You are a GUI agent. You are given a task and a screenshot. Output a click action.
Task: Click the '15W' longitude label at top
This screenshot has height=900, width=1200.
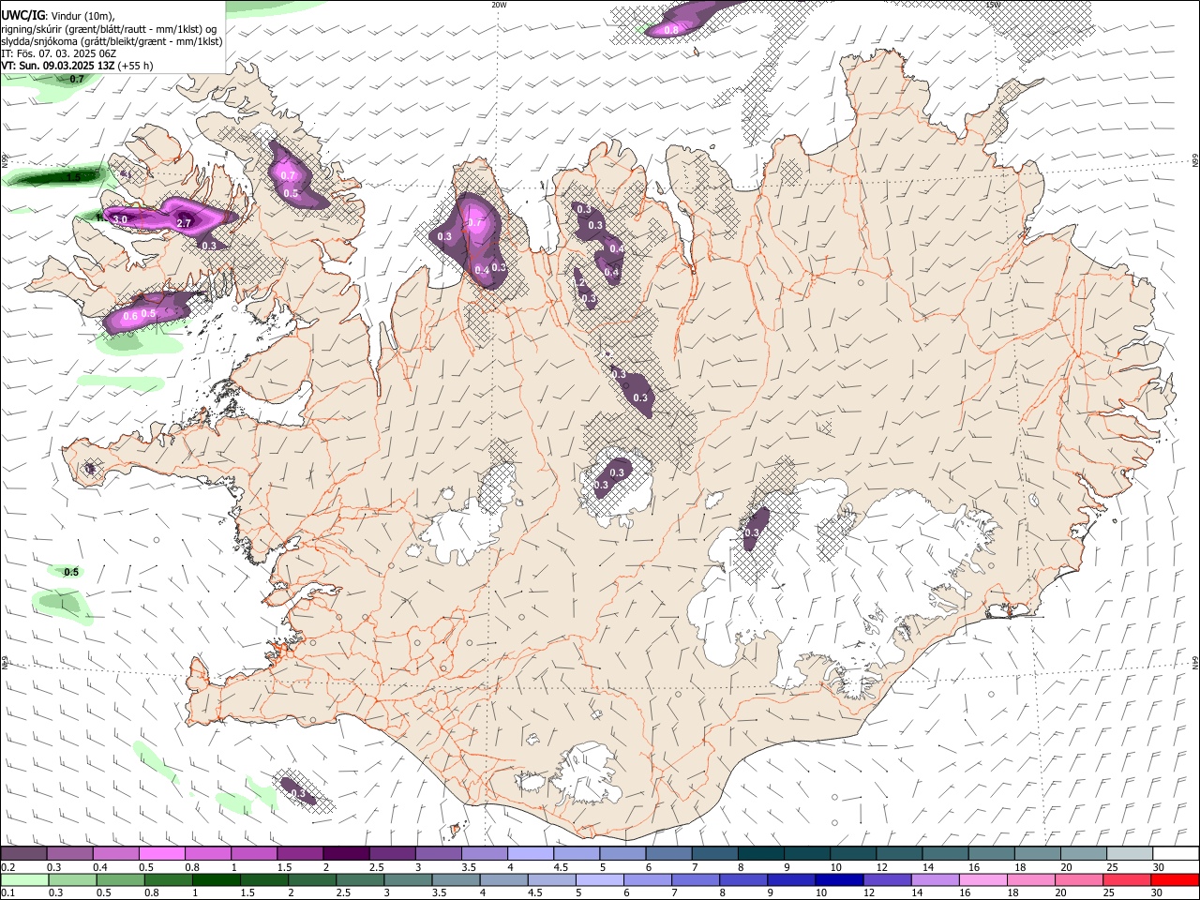click(x=993, y=5)
